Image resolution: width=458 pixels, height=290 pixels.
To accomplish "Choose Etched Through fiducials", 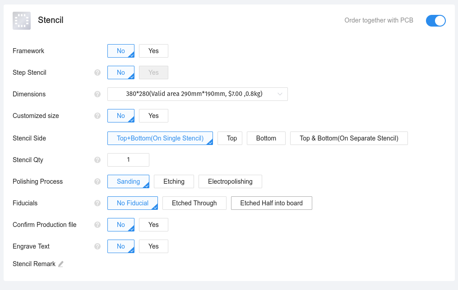I will tap(194, 203).
